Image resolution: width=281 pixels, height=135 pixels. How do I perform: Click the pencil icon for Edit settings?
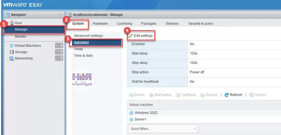coord(131,35)
